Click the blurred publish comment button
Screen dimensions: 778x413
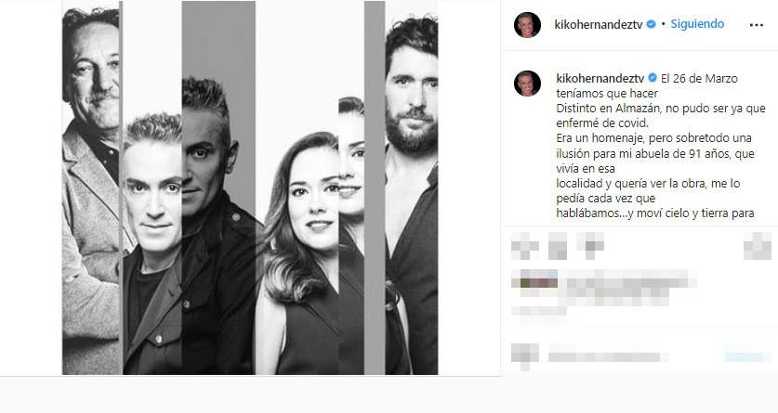pyautogui.click(x=747, y=356)
